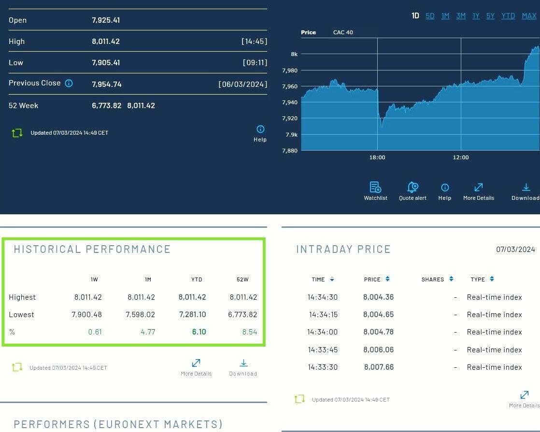Viewport: 540px width, 432px height.
Task: Click the 12:00 marker on the chart axis
Action: (x=461, y=157)
